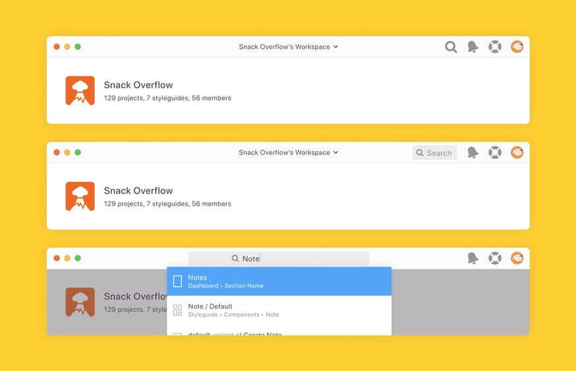Click the search magnifier icon in the top window
The height and width of the screenshot is (371, 576).
click(x=451, y=47)
